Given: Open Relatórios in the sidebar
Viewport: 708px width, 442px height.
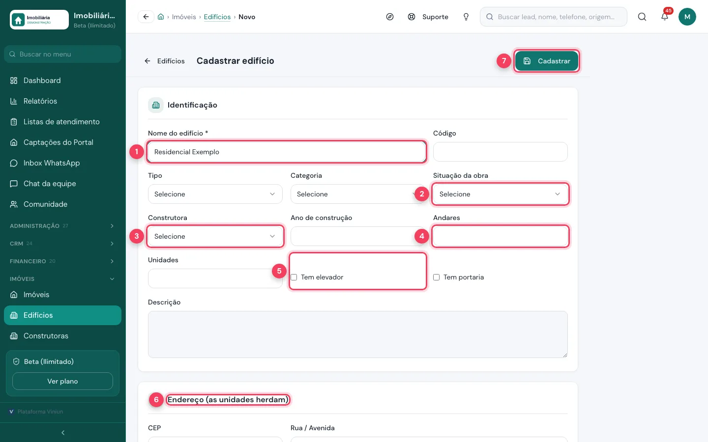Looking at the screenshot, I should tap(62, 101).
